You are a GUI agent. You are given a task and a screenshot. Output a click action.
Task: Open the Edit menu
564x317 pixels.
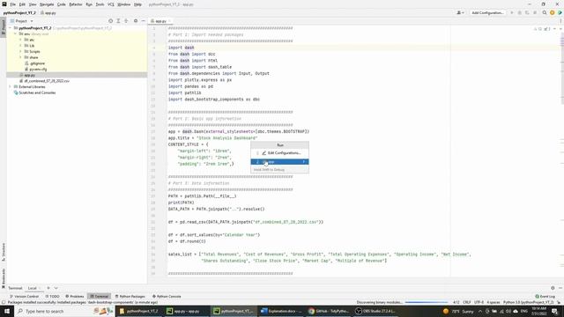tap(22, 4)
